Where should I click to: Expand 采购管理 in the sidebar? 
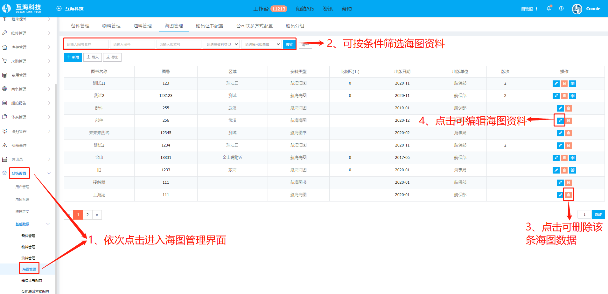(49, 61)
